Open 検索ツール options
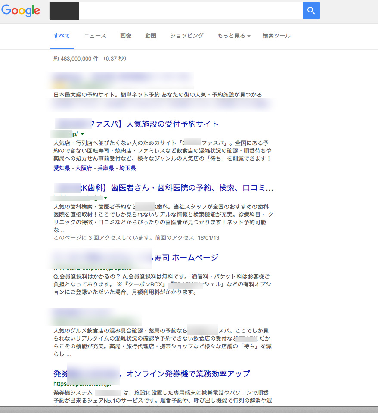Viewport: 378px width, 413px height. pyautogui.click(x=276, y=36)
